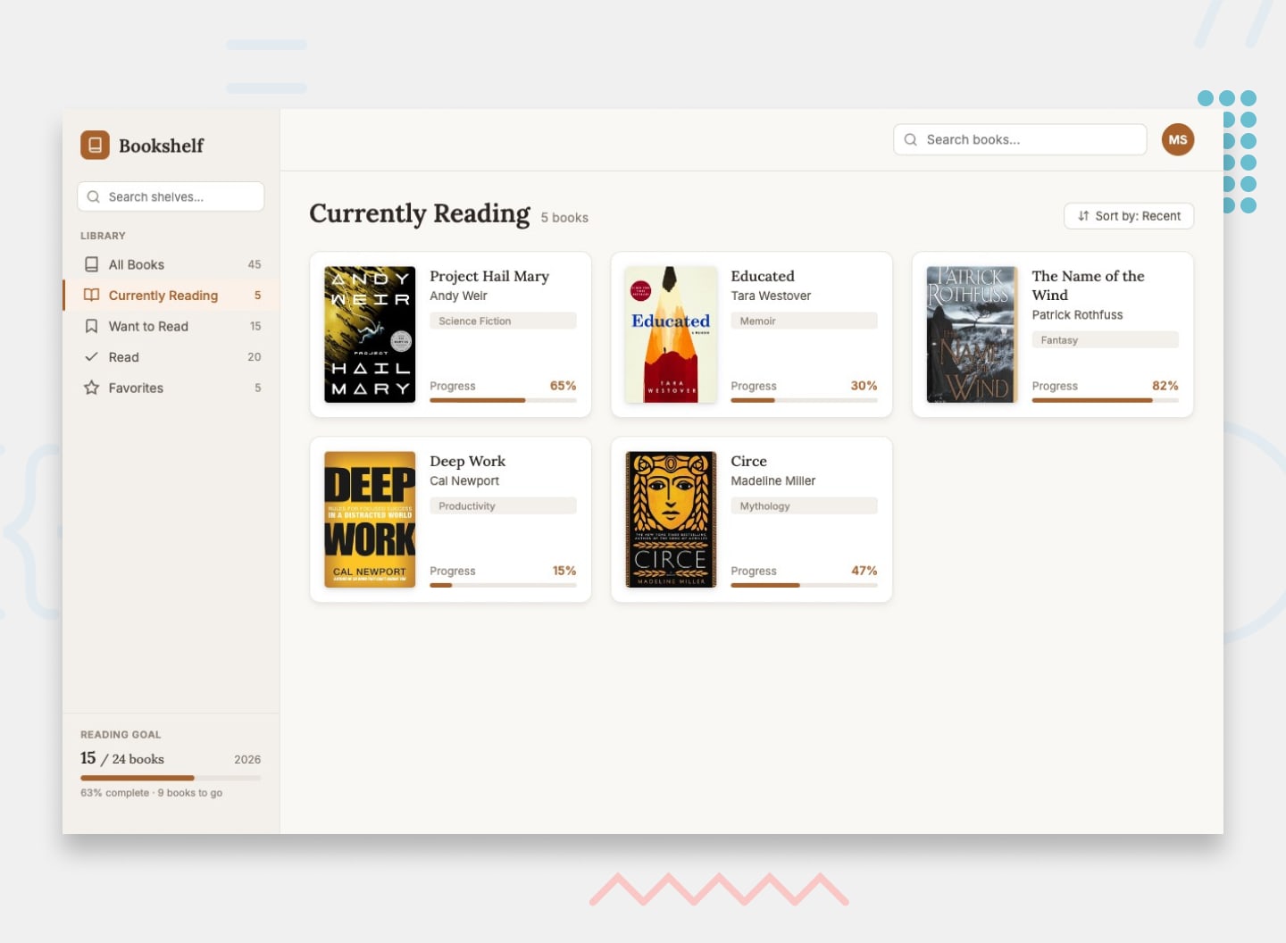Click the Mythology genre tag
Image resolution: width=1286 pixels, height=943 pixels.
804,505
